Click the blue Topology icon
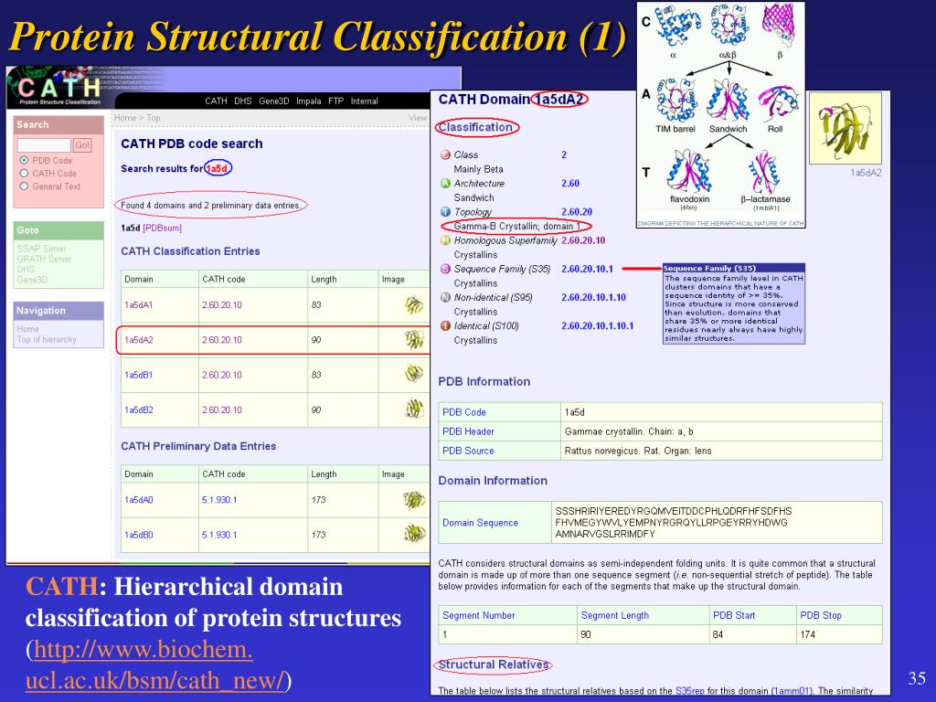Image resolution: width=936 pixels, height=702 pixels. pyautogui.click(x=445, y=212)
